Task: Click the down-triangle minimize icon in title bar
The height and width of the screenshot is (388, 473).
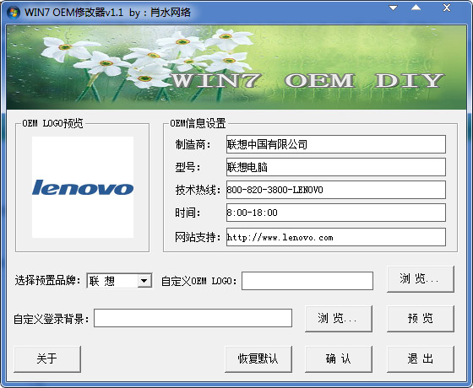Action: click(393, 8)
